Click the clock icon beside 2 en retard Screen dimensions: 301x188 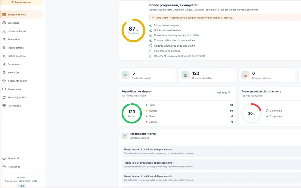coord(267,111)
